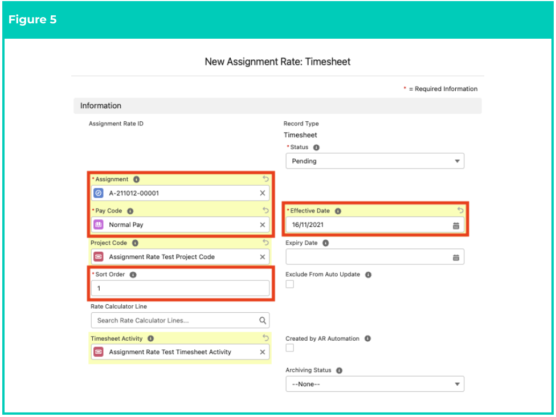Click the A-211012-00001 assignment text
The width and height of the screenshot is (556, 417).
(134, 193)
